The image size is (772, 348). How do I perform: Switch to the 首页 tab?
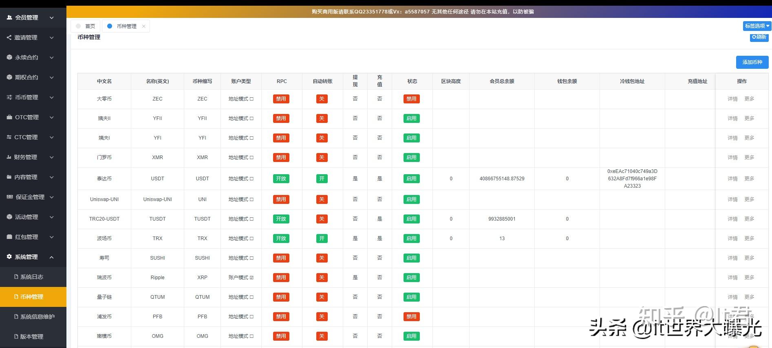86,26
